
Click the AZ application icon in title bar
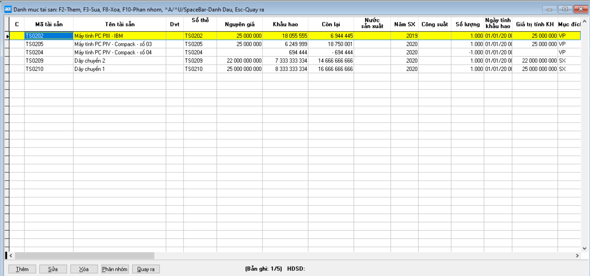(x=8, y=9)
